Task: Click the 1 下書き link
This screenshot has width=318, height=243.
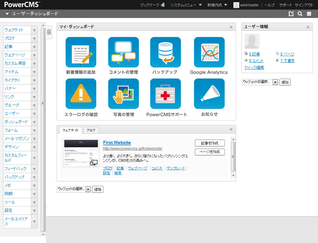Action: (x=287, y=61)
